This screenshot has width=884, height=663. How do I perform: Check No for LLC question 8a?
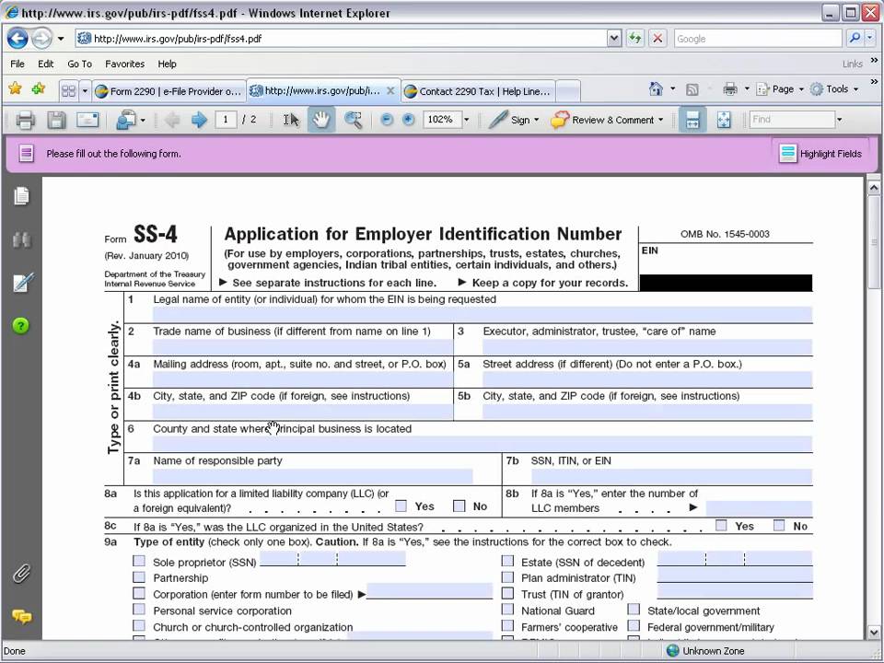pyautogui.click(x=459, y=506)
